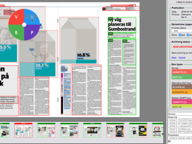The width and height of the screenshot is (192, 144).
Task: Click the Save archiving link
Action: point(174,58)
